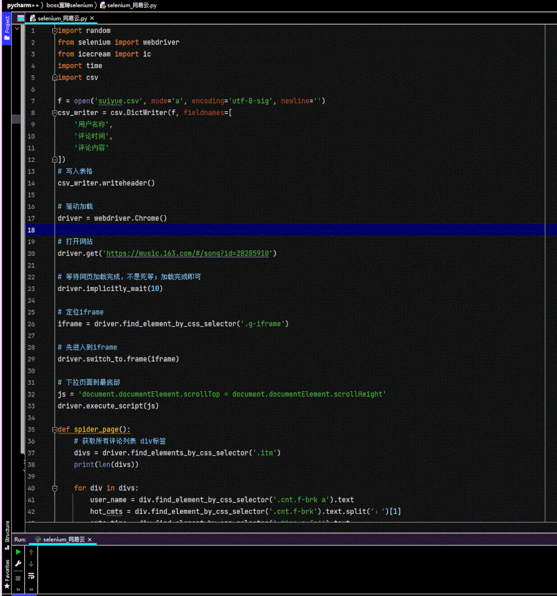Switch to selenium_网易云.py editor tab
The height and width of the screenshot is (596, 557).
tap(62, 18)
